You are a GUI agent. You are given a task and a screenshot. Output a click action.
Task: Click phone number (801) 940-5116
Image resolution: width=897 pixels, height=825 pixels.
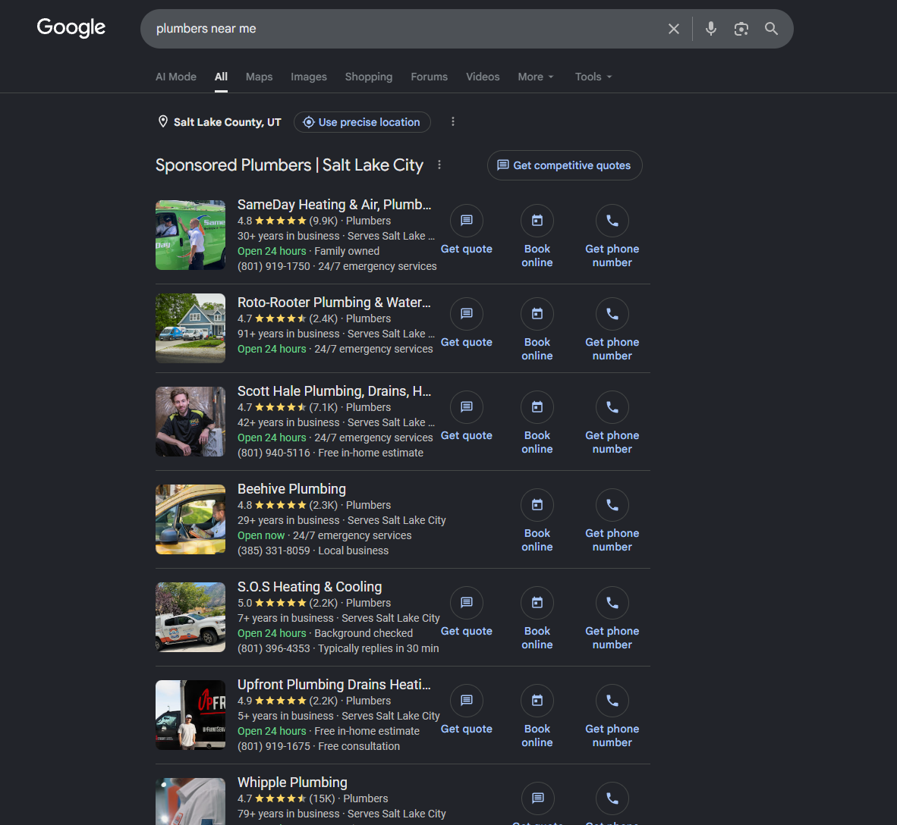point(274,452)
